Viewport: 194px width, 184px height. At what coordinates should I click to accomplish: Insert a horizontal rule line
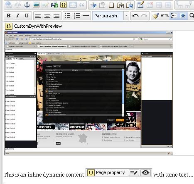[x=86, y=16]
